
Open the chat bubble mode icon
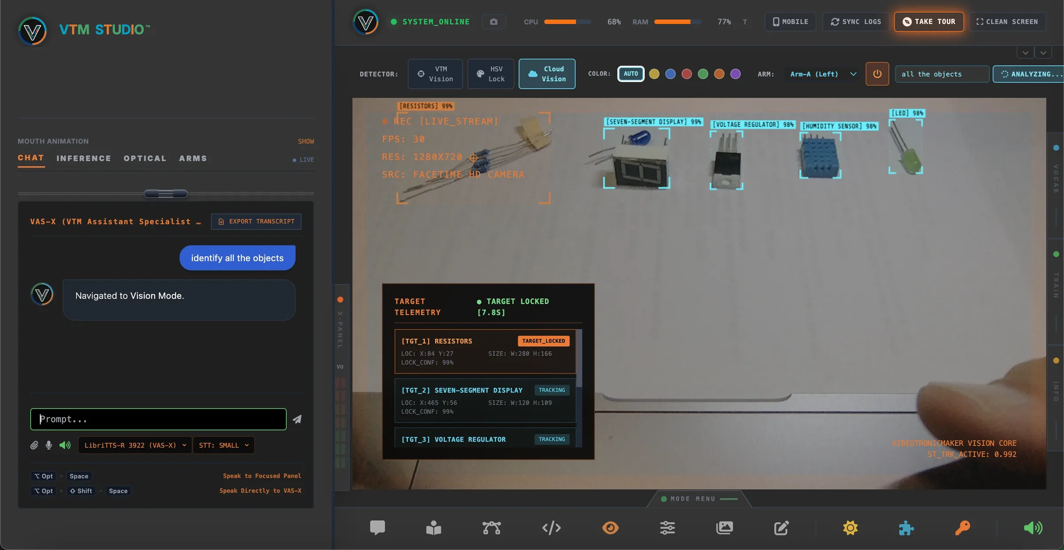point(377,527)
